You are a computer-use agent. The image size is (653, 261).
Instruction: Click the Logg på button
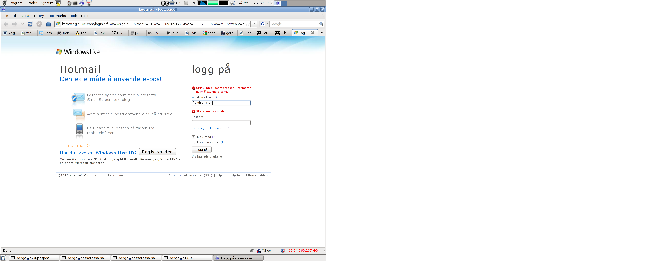click(x=202, y=150)
